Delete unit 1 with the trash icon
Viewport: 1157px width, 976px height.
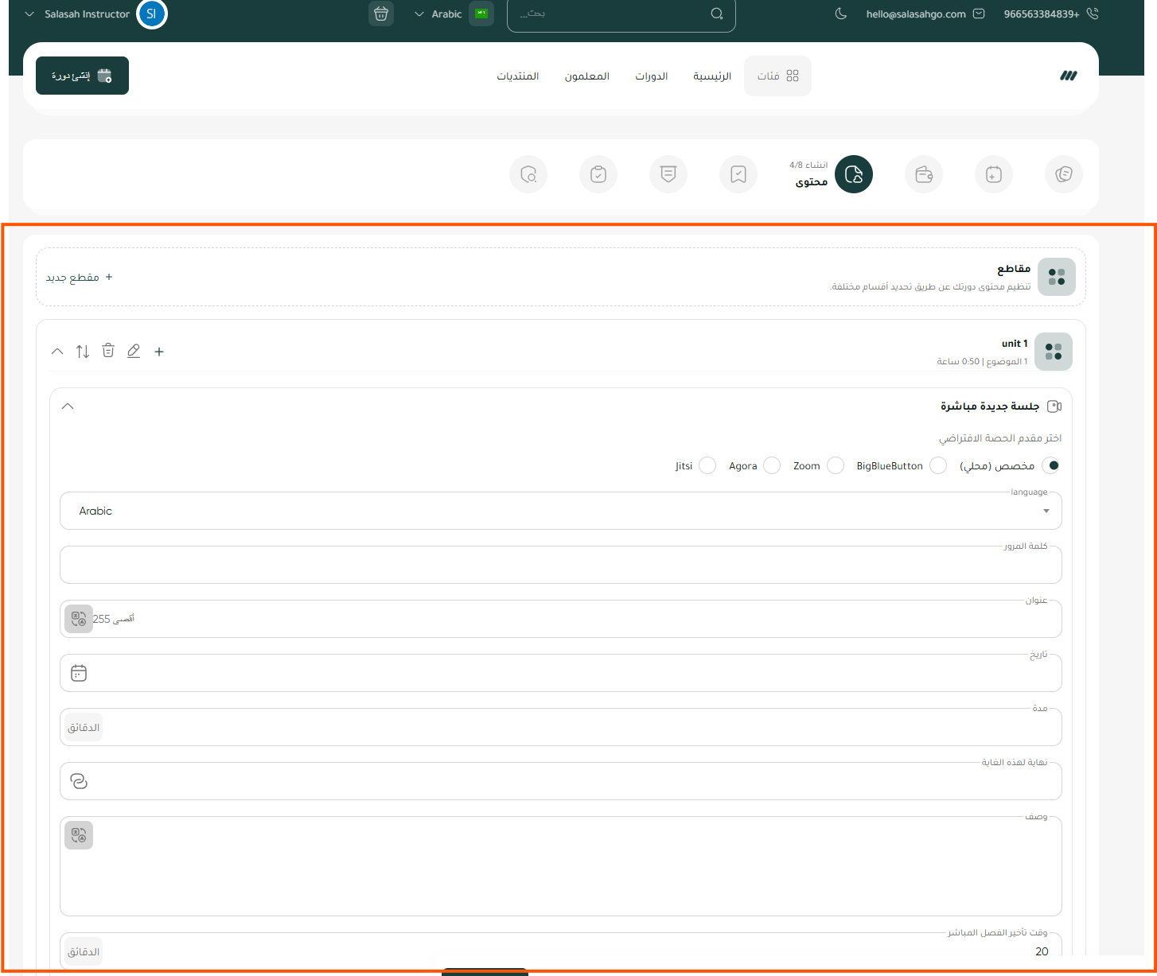pos(108,351)
